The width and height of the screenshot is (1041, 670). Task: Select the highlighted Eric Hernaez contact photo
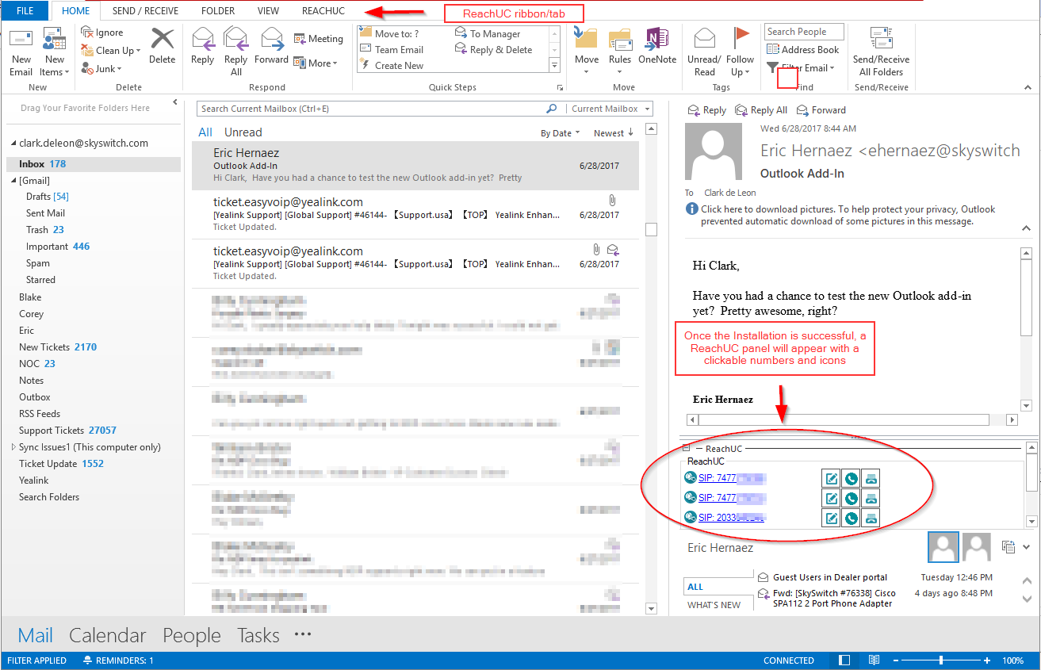943,547
